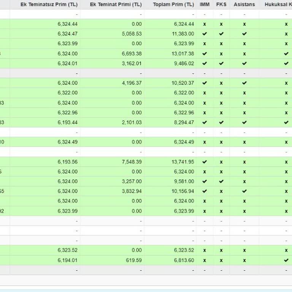Select the Hukuksal check mark in the 8,294.47 row
The height and width of the screenshot is (292, 292).
tap(286, 122)
